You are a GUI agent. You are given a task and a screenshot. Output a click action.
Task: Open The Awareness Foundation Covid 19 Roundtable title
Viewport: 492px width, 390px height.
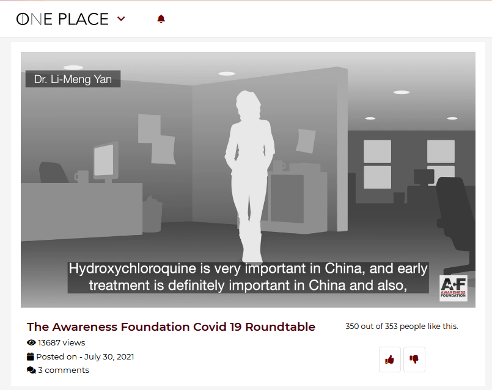[x=171, y=327]
